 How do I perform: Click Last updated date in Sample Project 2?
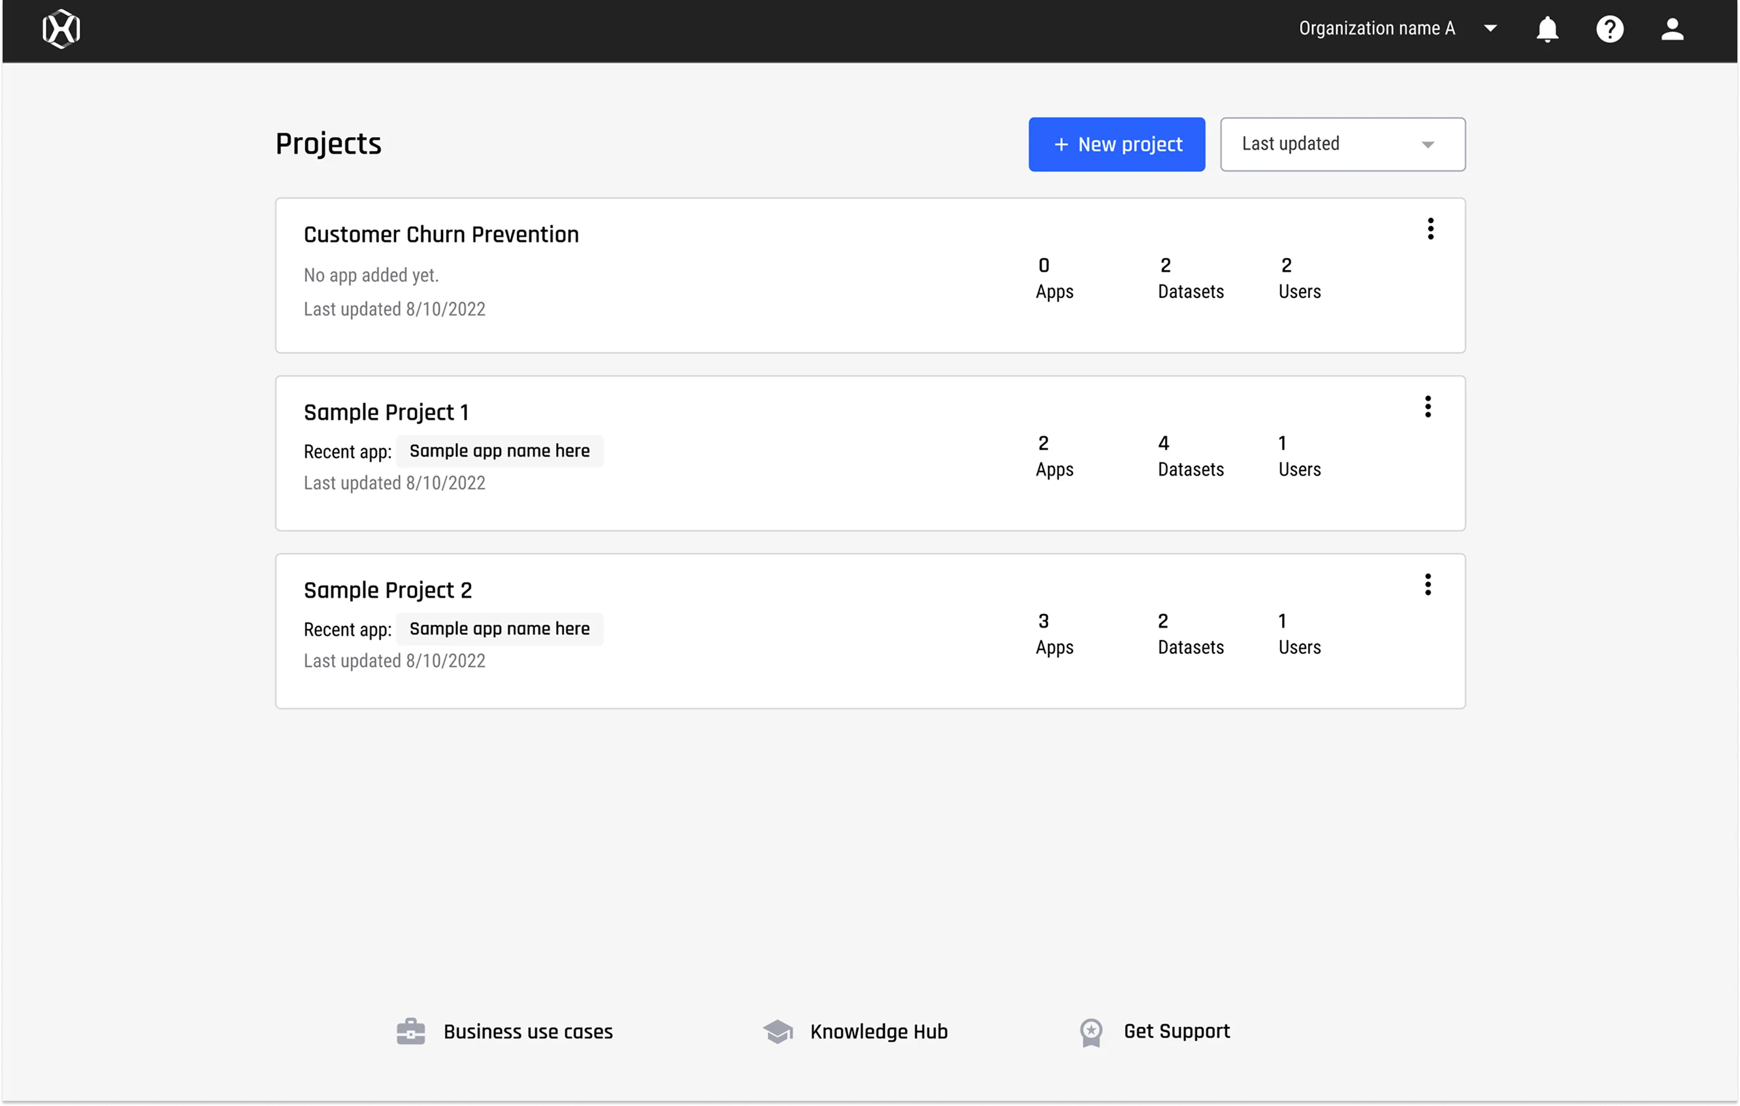tap(394, 661)
